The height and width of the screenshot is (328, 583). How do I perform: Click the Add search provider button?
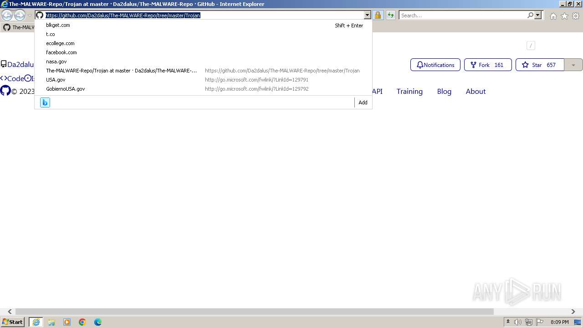(363, 102)
